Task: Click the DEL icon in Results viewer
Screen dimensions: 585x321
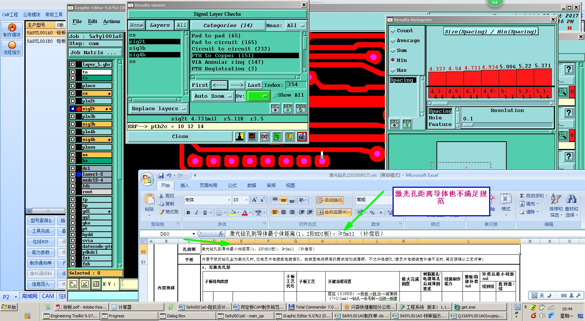Action: click(x=275, y=108)
